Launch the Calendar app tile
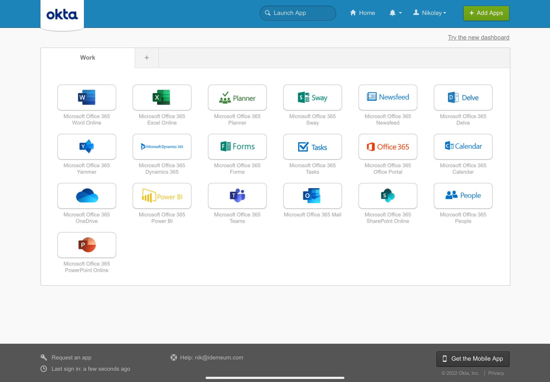550x382 pixels. pos(463,147)
